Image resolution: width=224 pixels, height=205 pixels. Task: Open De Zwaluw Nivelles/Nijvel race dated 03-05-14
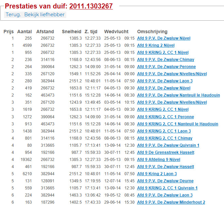172,102
